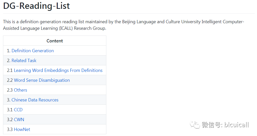Screen dimensions: 257x136
Task: Follow the CCD link
Action: (18, 110)
